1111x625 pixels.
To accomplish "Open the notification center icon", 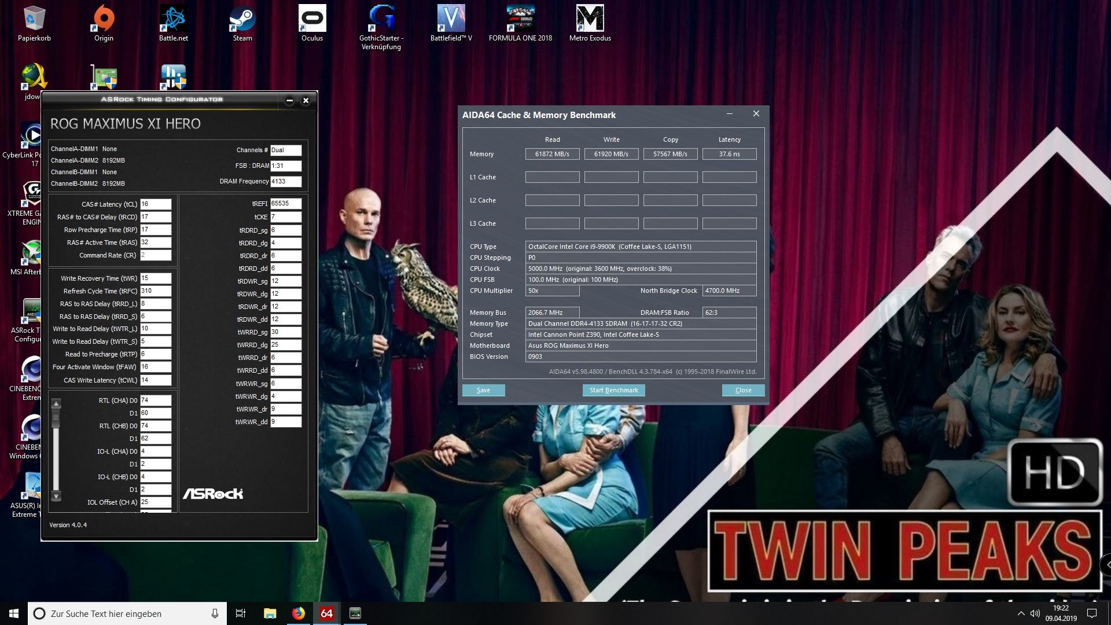I will point(1092,613).
